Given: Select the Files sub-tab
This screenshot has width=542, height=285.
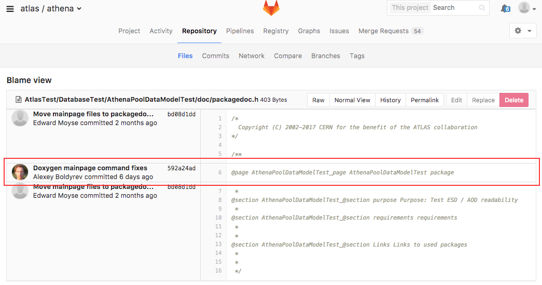Looking at the screenshot, I should pos(185,56).
